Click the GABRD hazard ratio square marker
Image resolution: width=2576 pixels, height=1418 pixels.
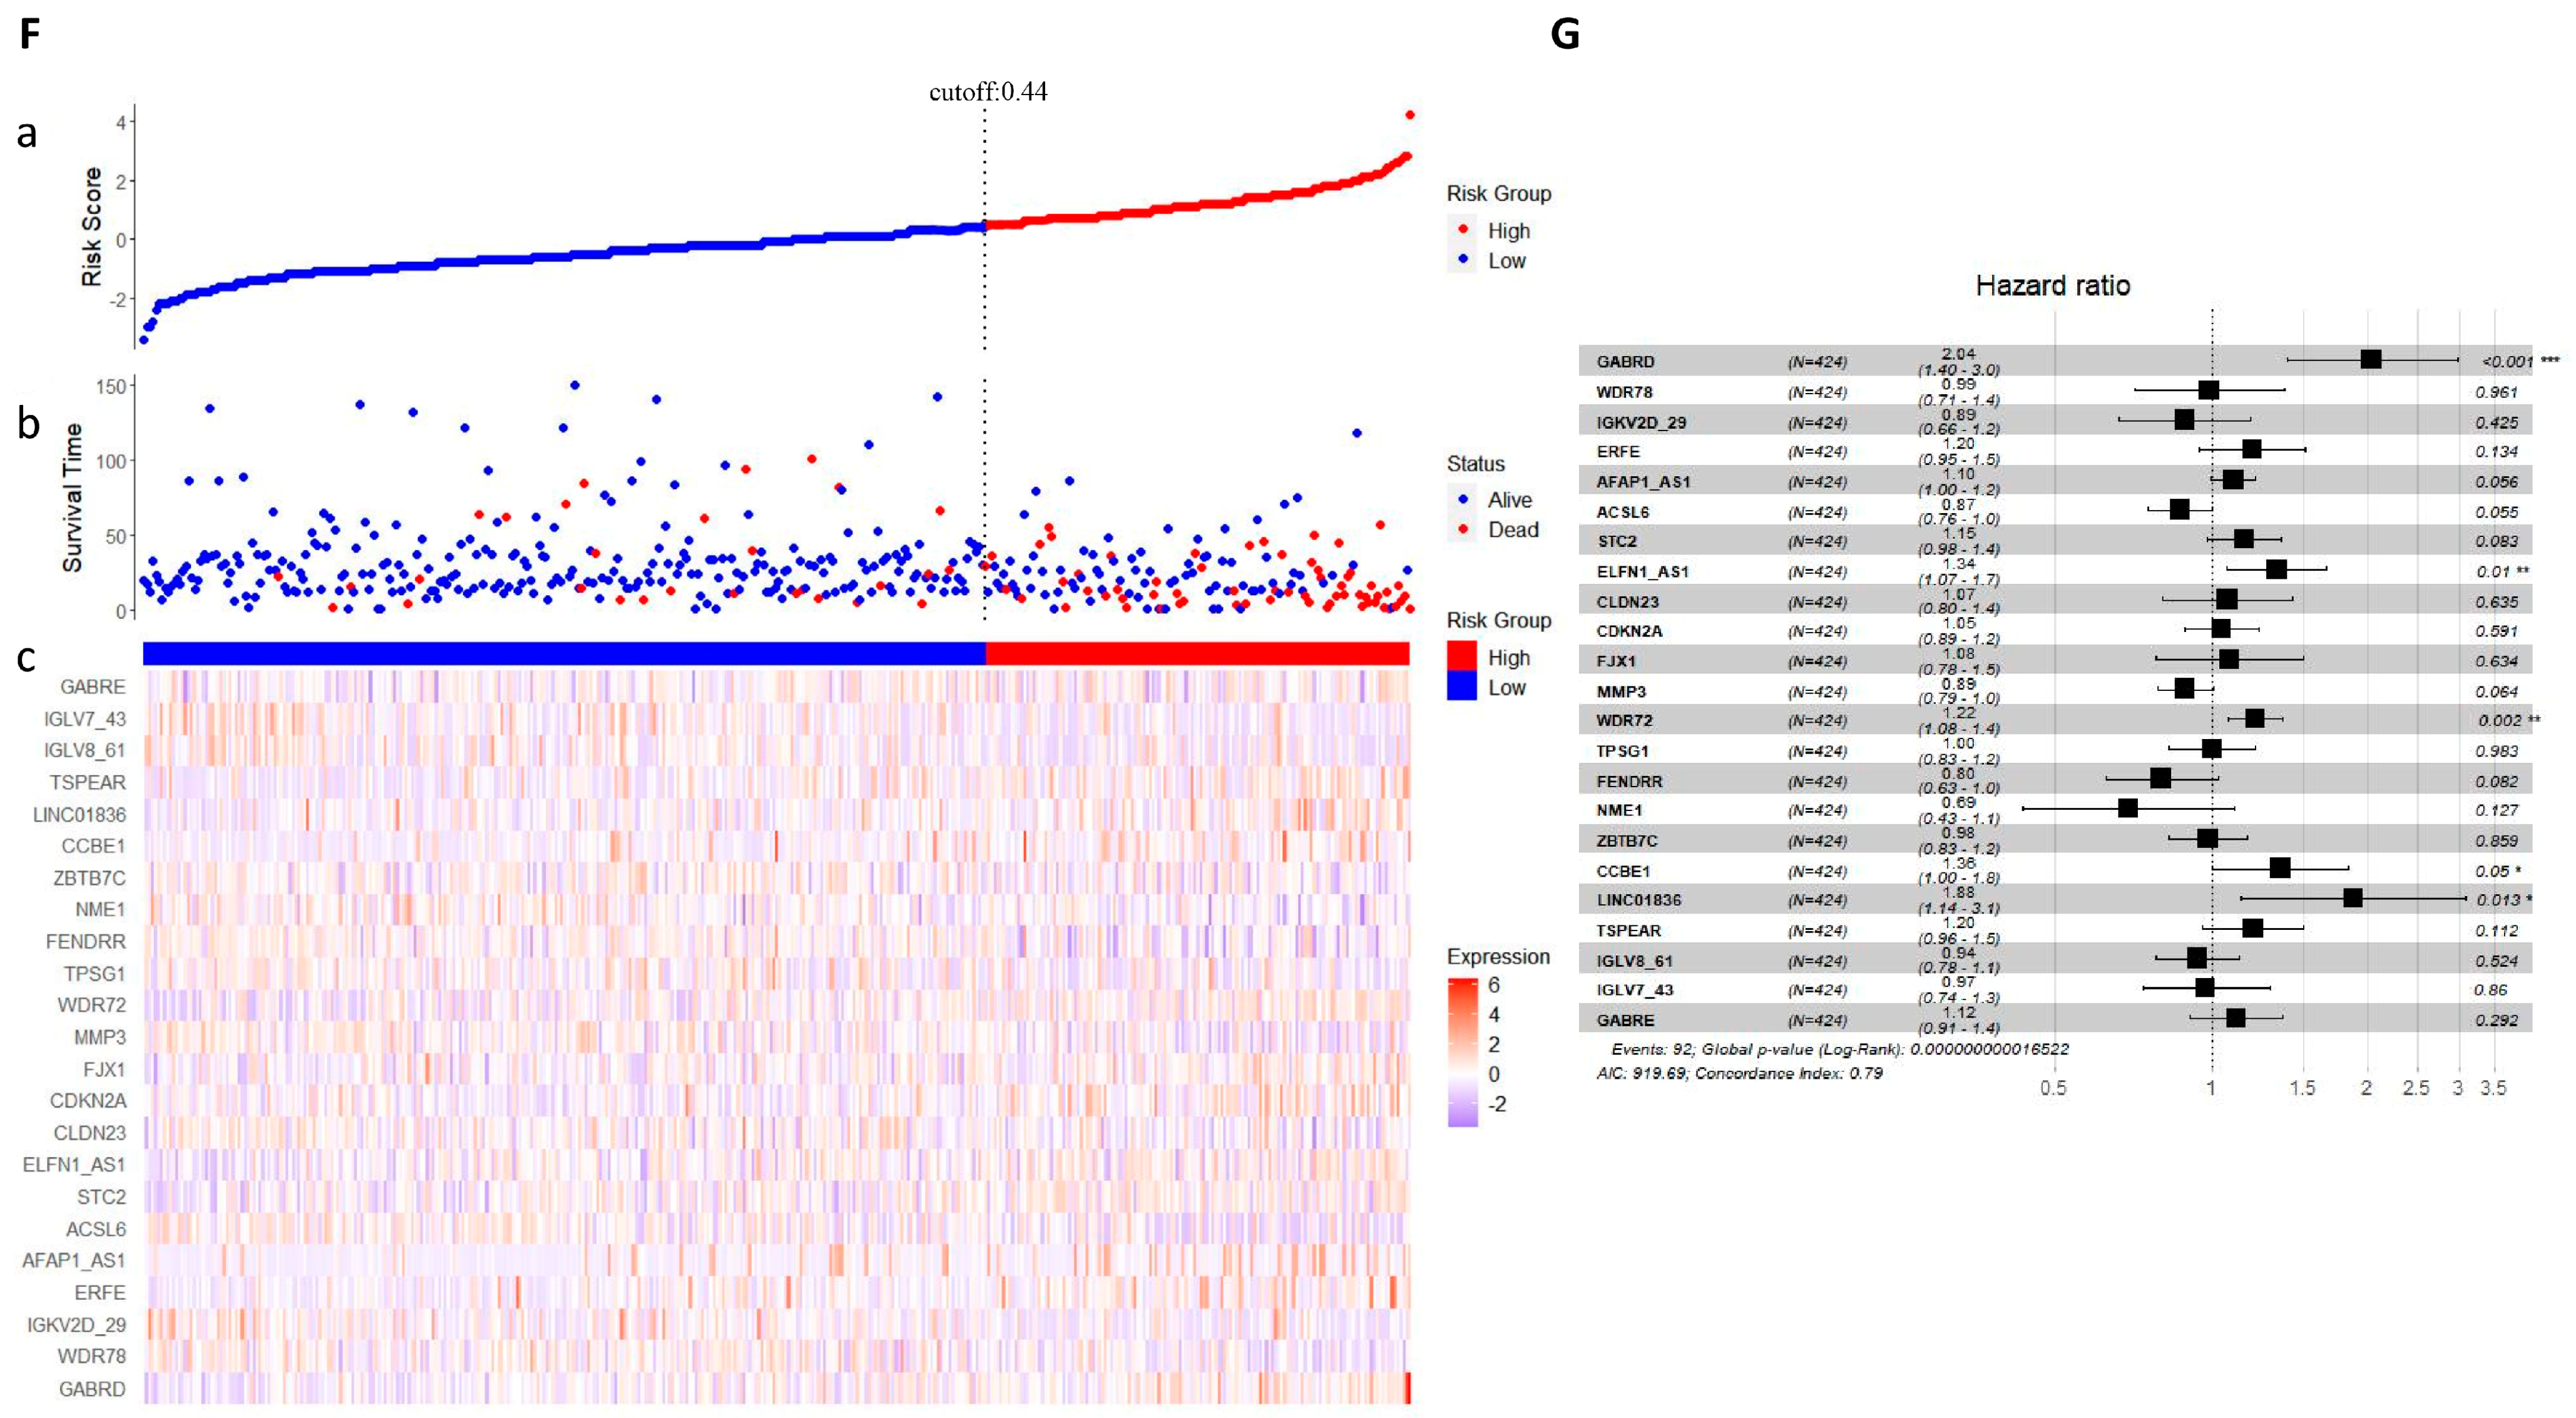point(2370,360)
